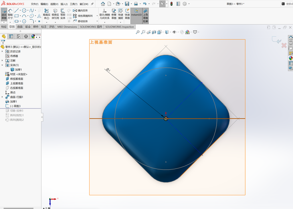Click the Print icon
This screenshot has width=293, height=209.
click(x=136, y=4)
